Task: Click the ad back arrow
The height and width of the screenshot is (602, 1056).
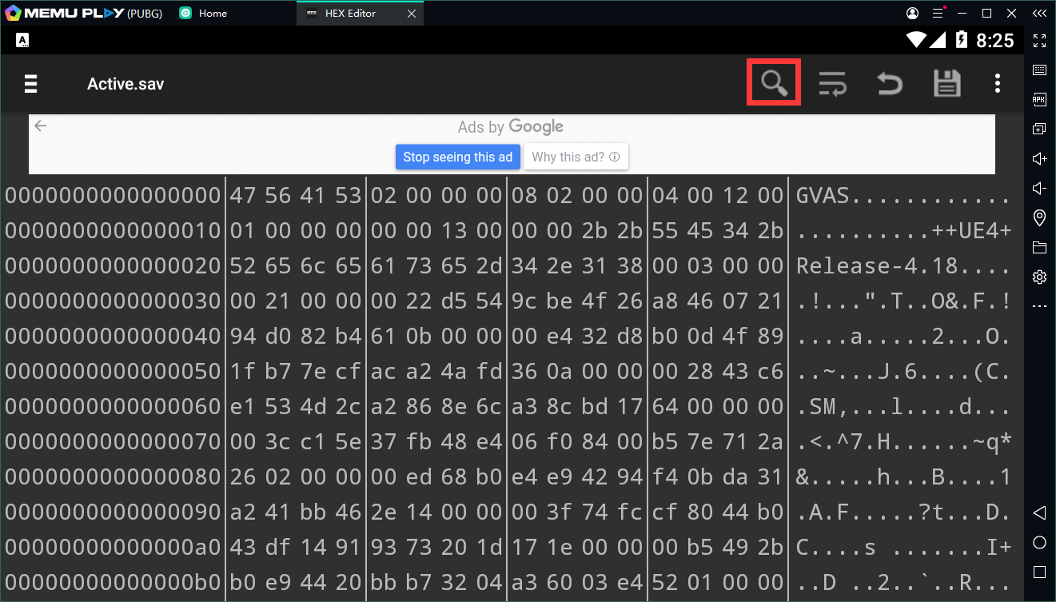Action: point(41,126)
